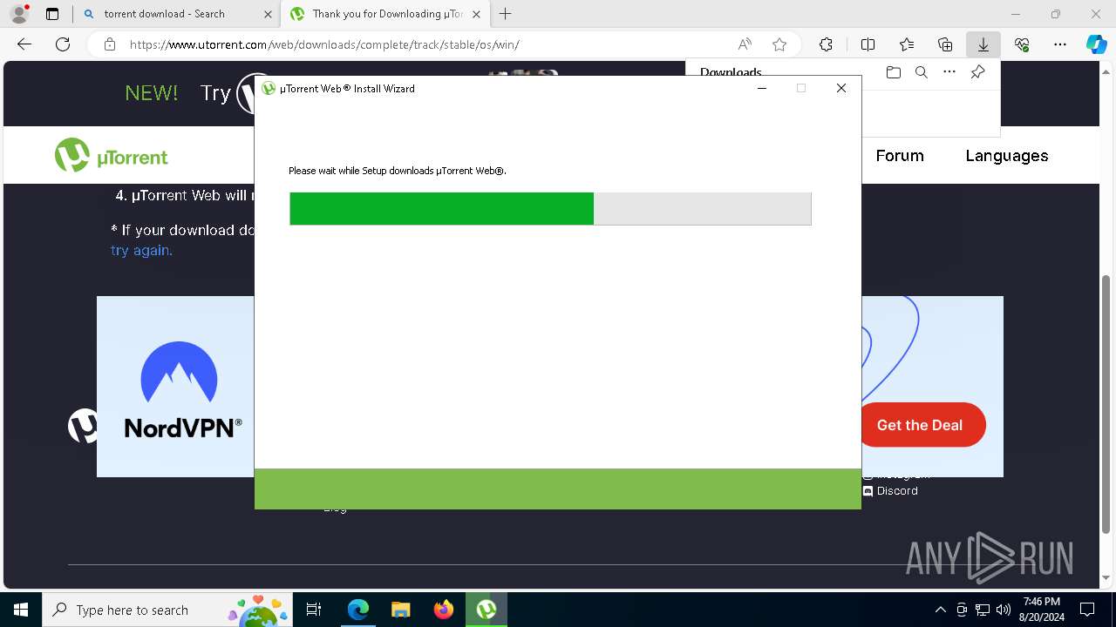Open the Languages menu item
This screenshot has width=1116, height=627.
click(x=1007, y=156)
